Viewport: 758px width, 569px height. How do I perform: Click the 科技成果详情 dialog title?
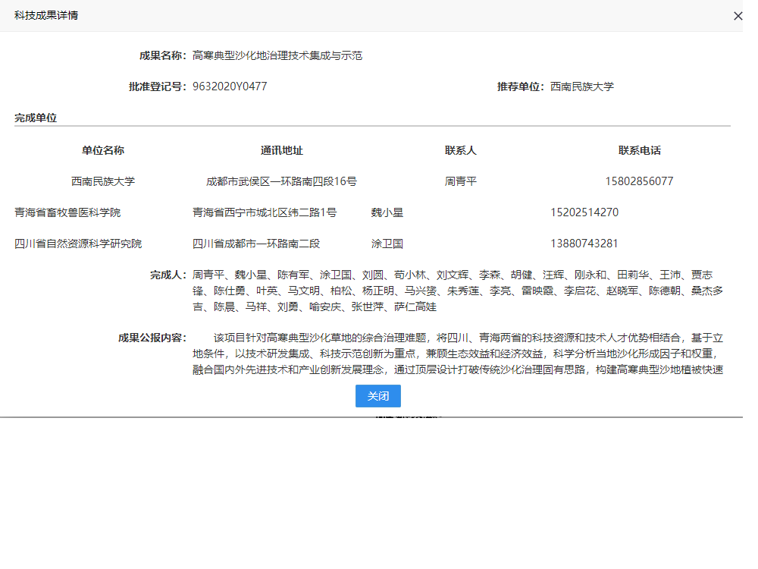45,15
